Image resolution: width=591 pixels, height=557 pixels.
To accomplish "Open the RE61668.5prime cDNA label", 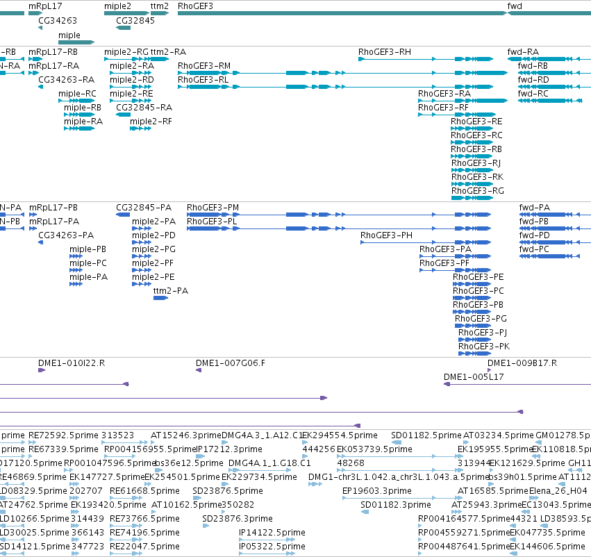I will click(144, 490).
